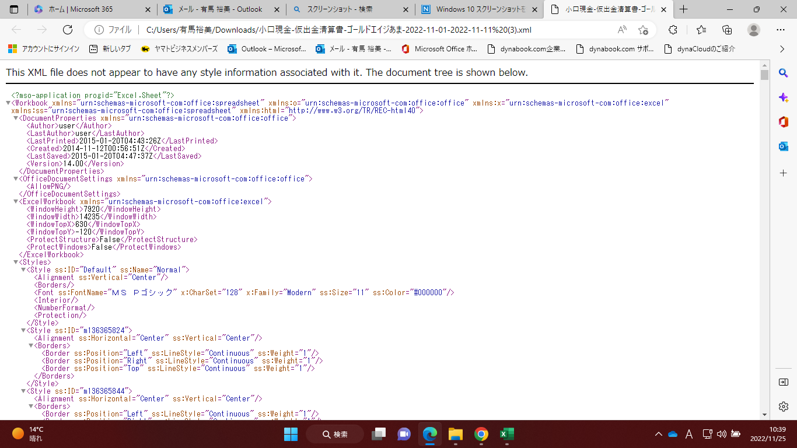Collapse the Styles XML node
The height and width of the screenshot is (448, 797).
(x=16, y=262)
